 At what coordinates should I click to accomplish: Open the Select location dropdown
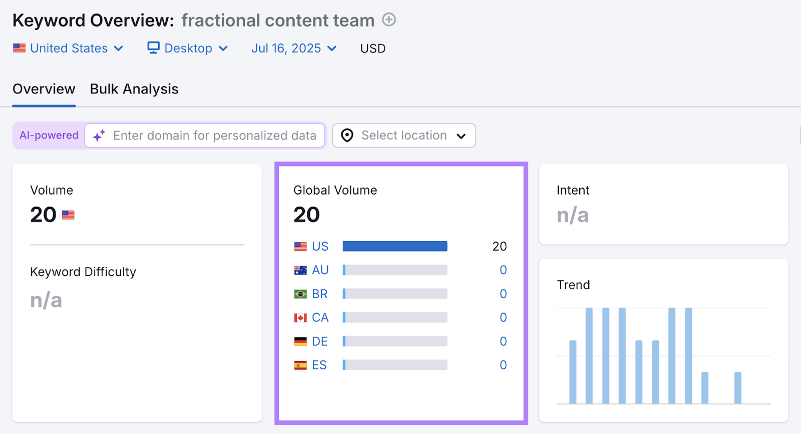[404, 135]
